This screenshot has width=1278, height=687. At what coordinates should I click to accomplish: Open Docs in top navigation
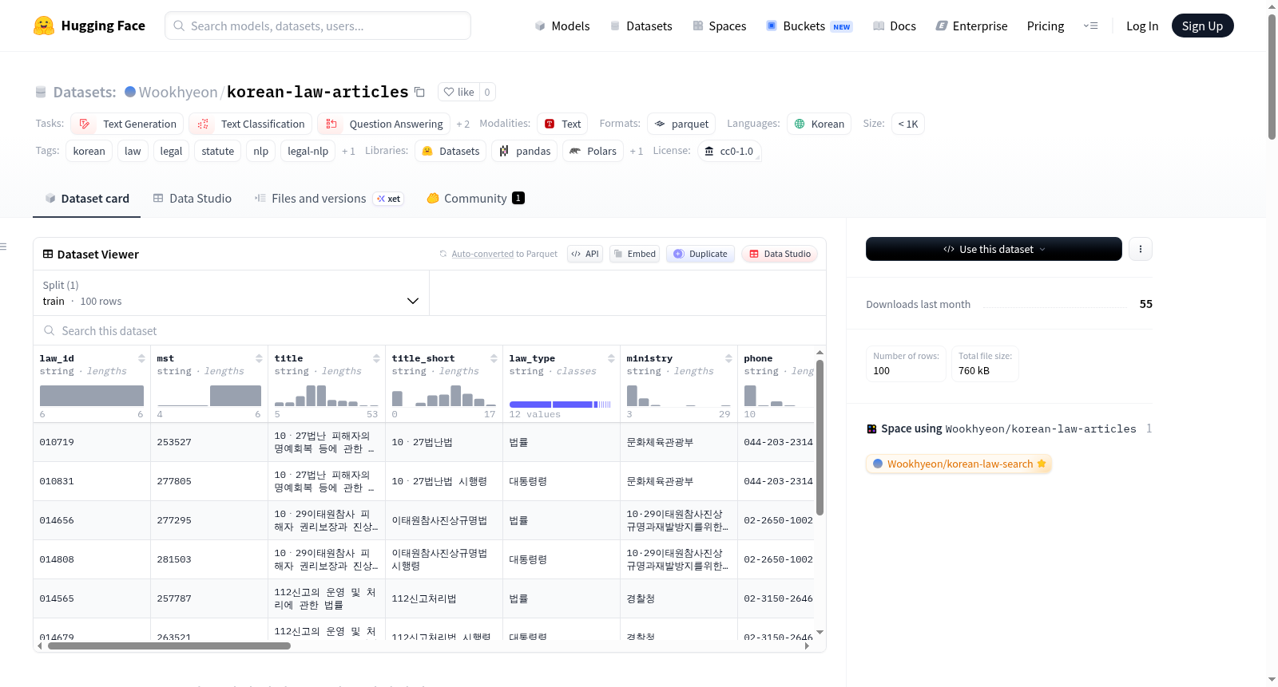(894, 26)
